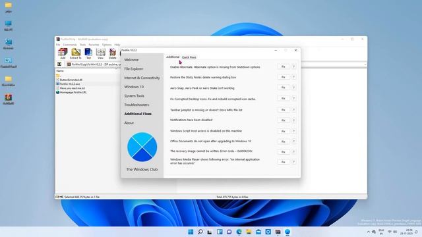Open the Windows Start menu
Image resolution: width=422 pixels, height=237 pixels.
[x=191, y=232]
